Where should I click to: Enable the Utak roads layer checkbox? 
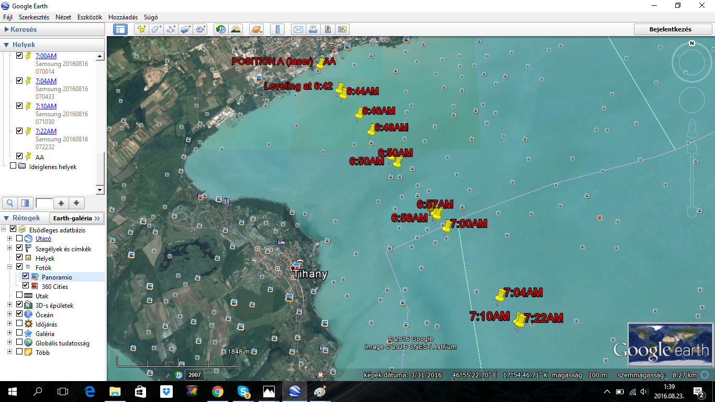[19, 296]
